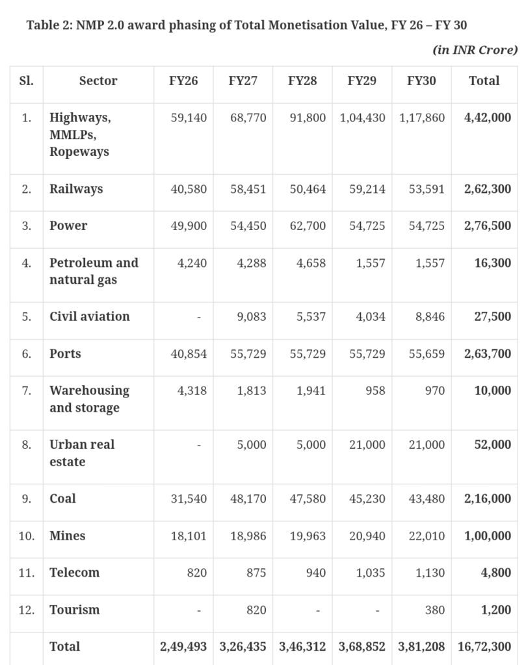The width and height of the screenshot is (526, 665).
Task: Click the FY29 column header
Action: (362, 81)
